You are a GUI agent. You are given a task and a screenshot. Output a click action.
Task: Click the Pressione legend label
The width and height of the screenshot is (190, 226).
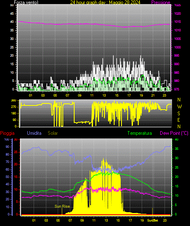click(161, 2)
